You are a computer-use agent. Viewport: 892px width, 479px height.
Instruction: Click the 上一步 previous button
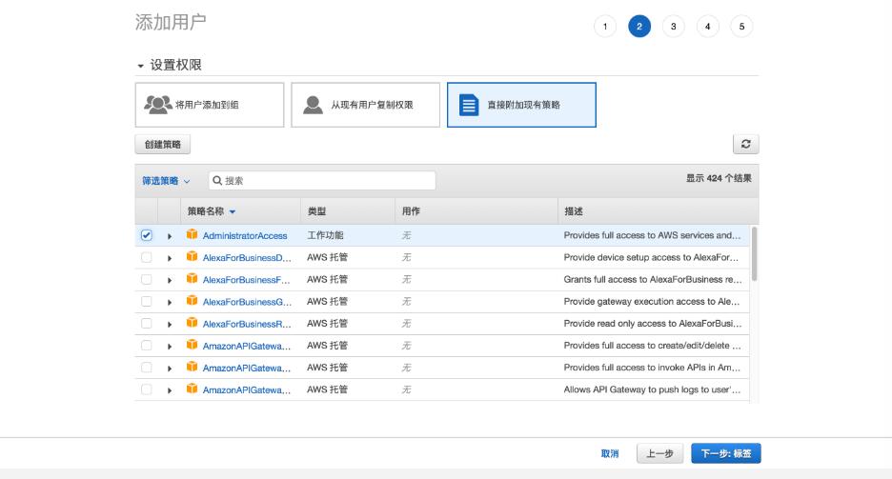[659, 453]
